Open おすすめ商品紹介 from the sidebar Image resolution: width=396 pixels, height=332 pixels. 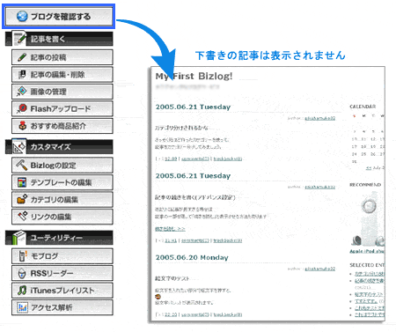coord(62,126)
